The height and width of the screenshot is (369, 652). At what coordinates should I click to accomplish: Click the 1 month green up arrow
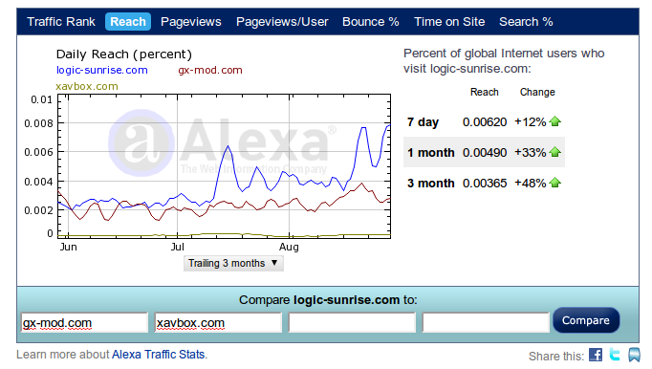pos(555,152)
